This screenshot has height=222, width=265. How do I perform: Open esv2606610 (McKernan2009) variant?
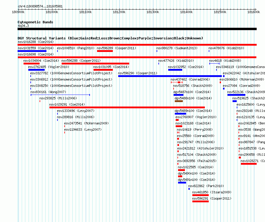click(242, 79)
